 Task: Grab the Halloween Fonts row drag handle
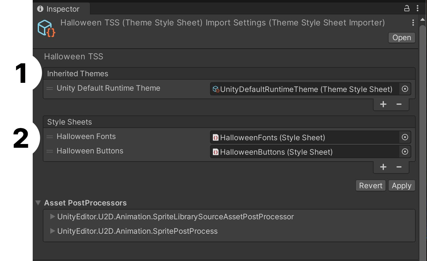[50, 137]
